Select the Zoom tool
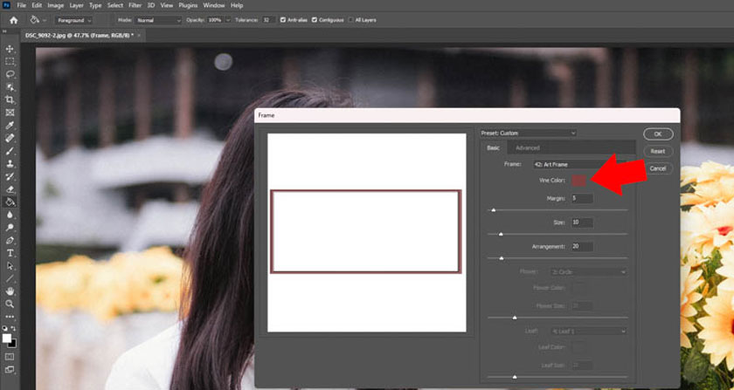The width and height of the screenshot is (734, 390). [10, 304]
